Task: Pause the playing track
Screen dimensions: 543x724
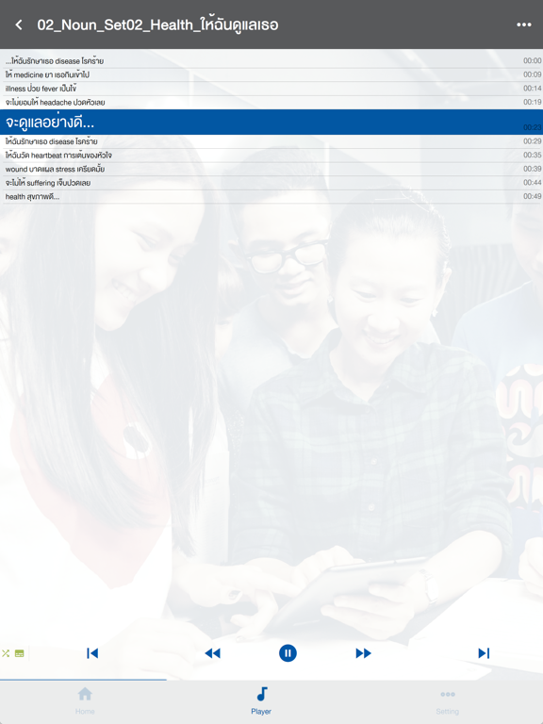Action: click(x=288, y=653)
